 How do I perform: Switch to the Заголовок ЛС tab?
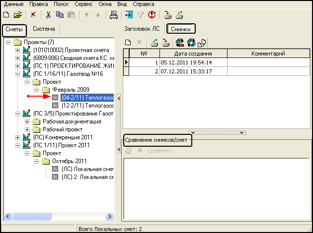[x=141, y=29]
